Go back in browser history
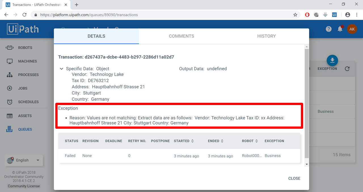Image resolution: width=363 pixels, height=192 pixels. [x=6, y=15]
